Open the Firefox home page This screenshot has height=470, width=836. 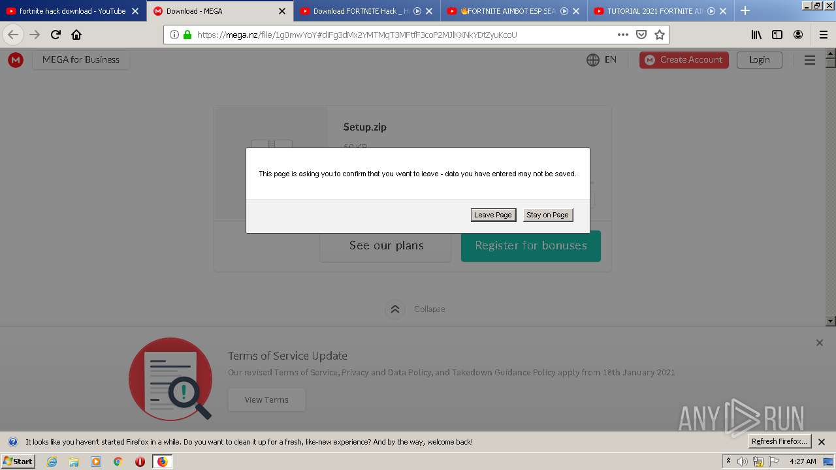click(x=76, y=35)
